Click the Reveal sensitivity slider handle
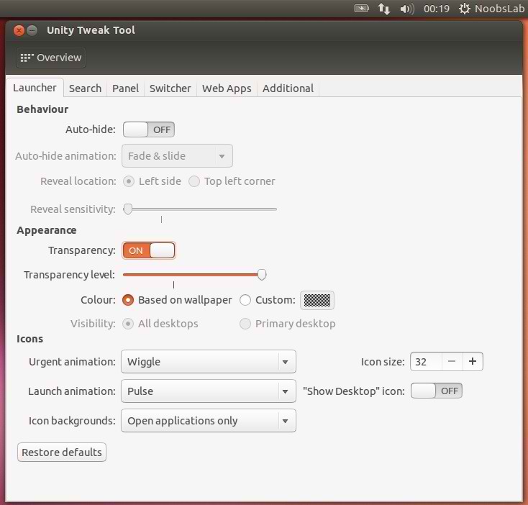Image resolution: width=528 pixels, height=505 pixels. click(x=128, y=209)
